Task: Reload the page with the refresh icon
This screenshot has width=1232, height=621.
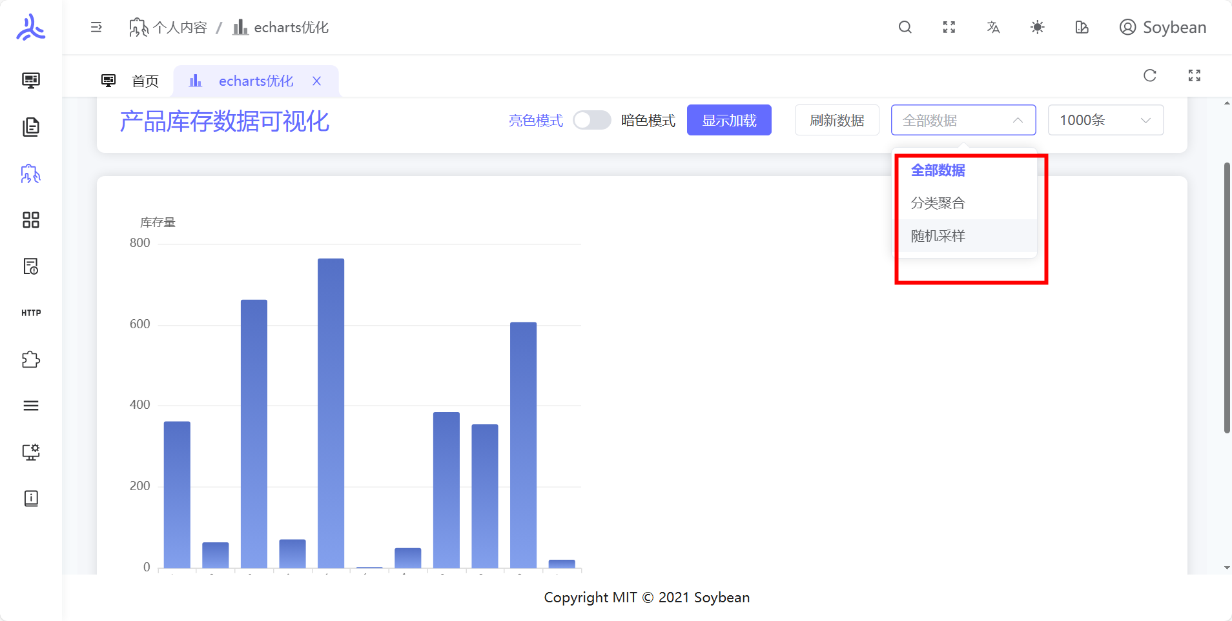Action: coord(1149,75)
